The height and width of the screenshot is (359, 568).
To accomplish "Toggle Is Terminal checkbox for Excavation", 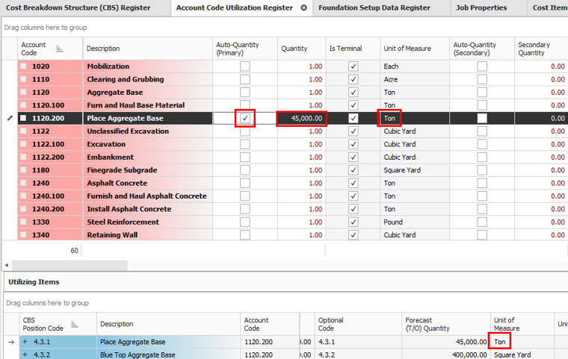I will click(354, 144).
